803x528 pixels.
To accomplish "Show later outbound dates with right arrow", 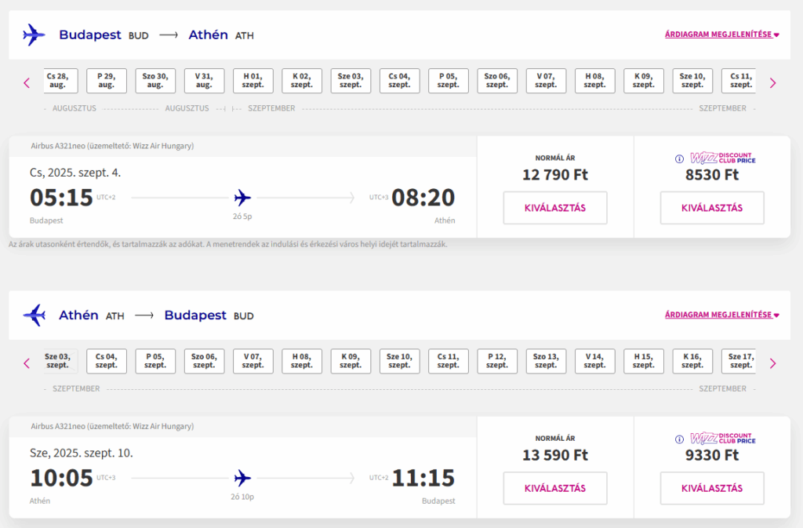I will tap(772, 83).
